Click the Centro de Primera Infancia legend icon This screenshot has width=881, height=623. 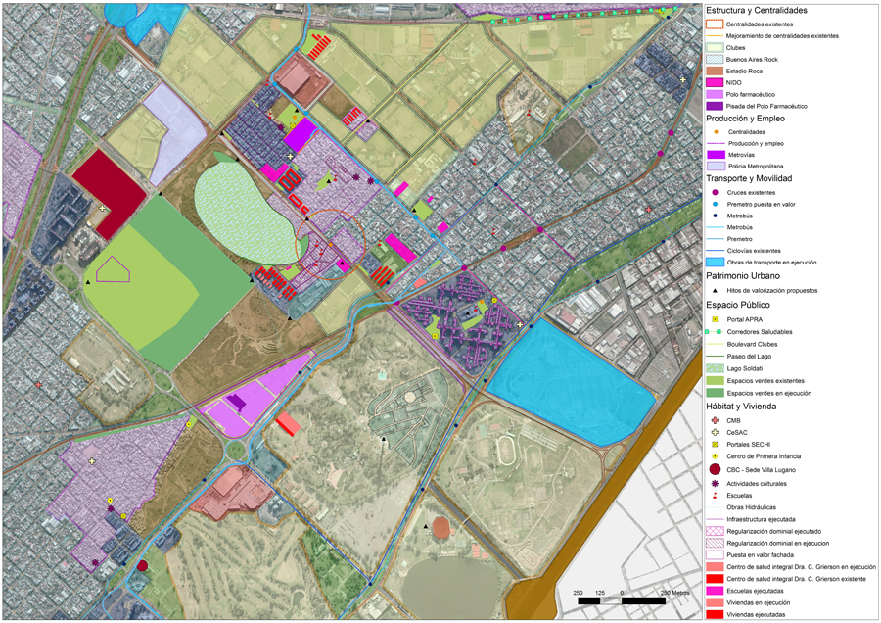715,456
